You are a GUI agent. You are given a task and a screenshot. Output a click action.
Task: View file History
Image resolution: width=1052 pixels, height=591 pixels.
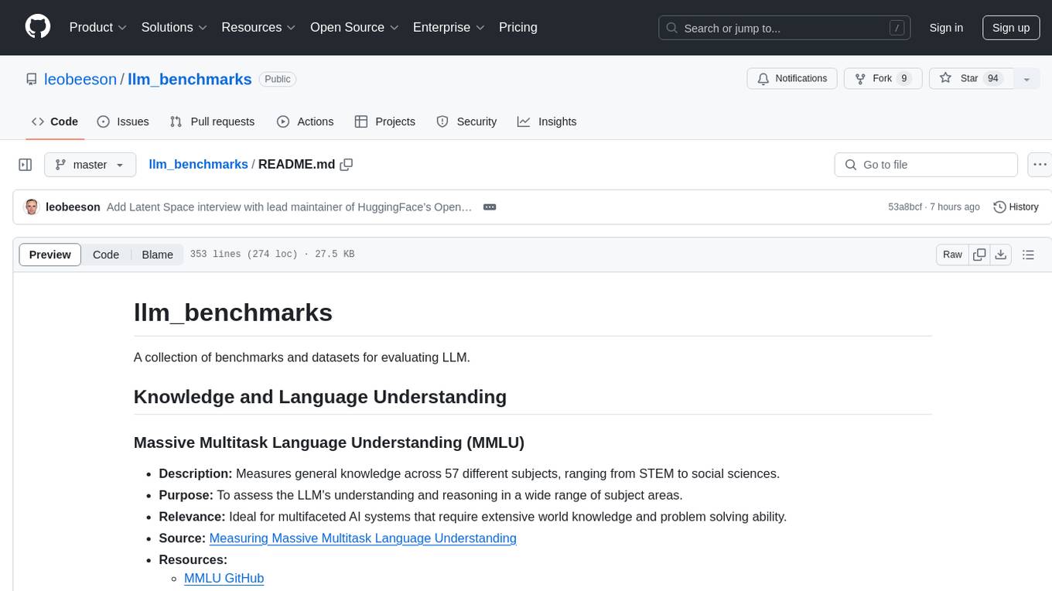tap(1016, 207)
